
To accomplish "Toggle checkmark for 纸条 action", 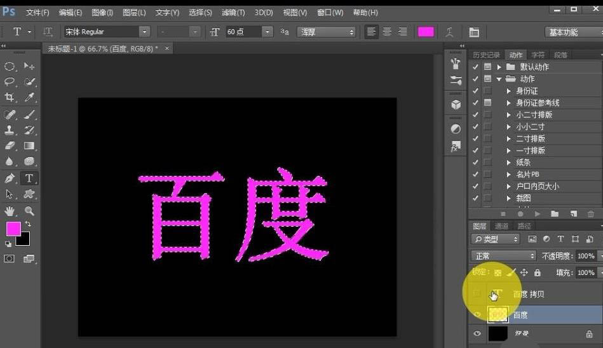I will [476, 163].
